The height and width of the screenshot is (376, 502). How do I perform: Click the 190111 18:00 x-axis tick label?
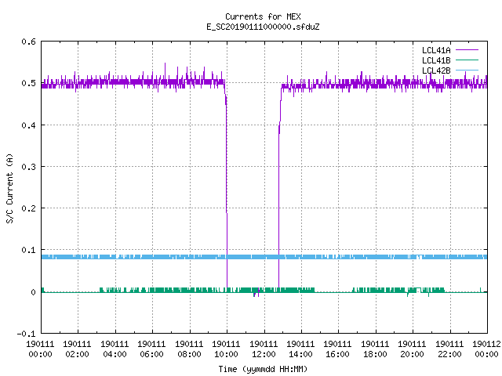[375, 349]
